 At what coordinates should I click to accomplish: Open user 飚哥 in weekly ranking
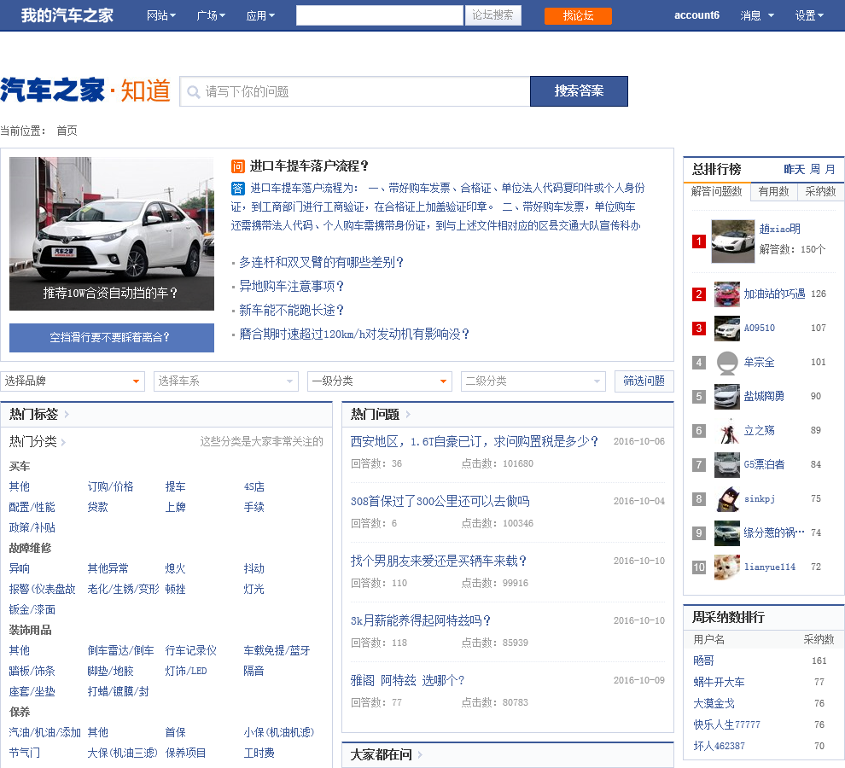coord(704,660)
